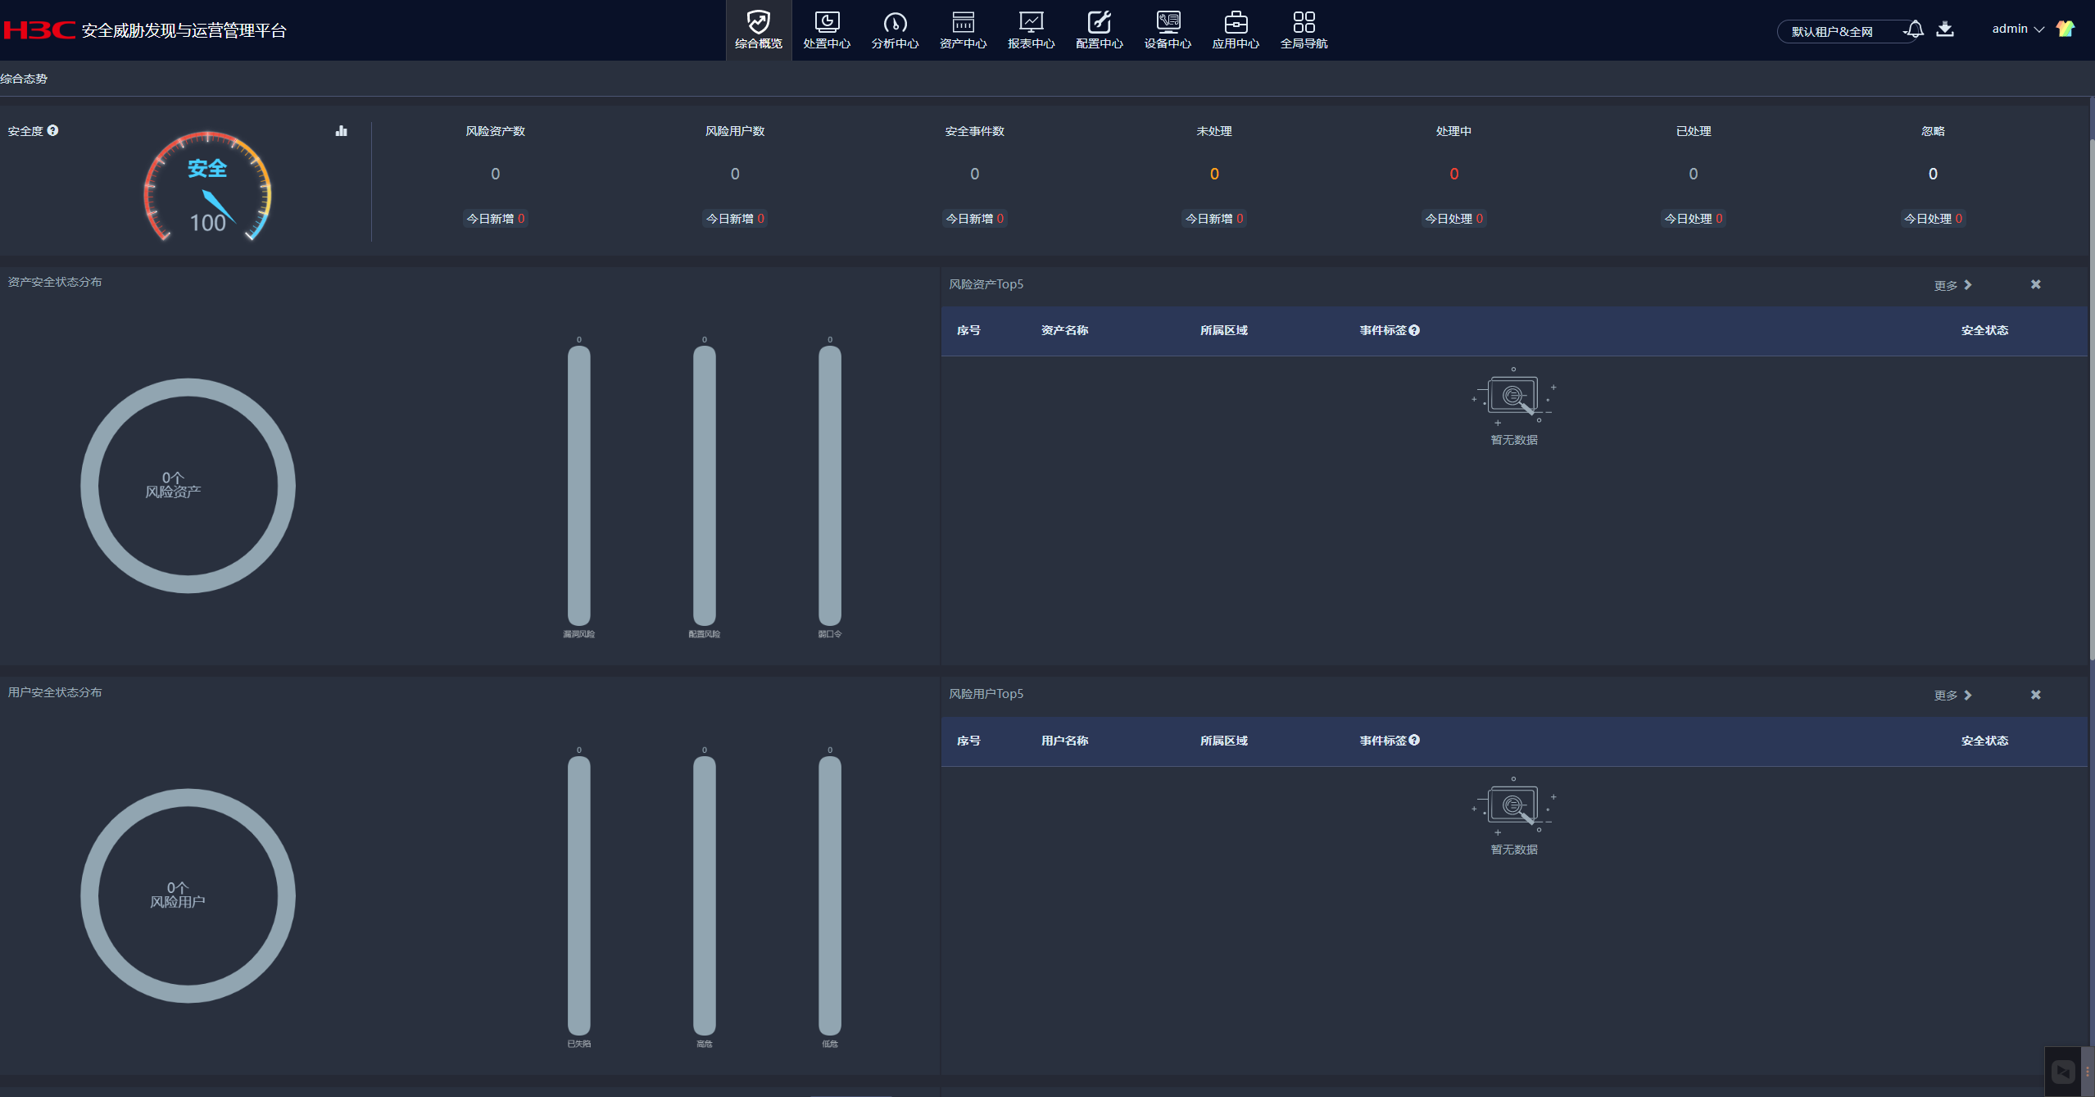This screenshot has width=2095, height=1097.
Task: Open the 默认租户&全网 tenant selector
Action: click(1833, 32)
